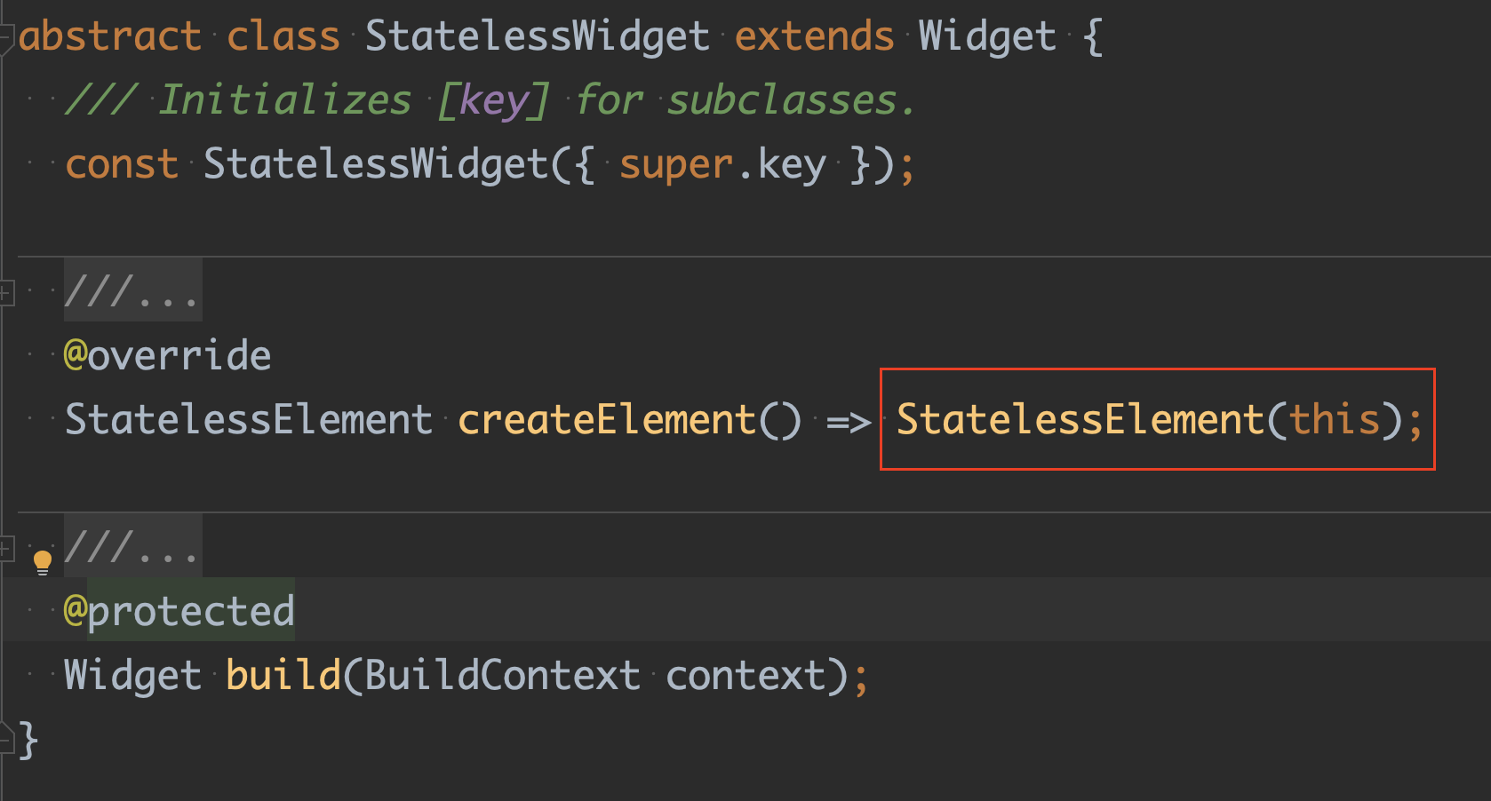Click the plus fold icon beside build docs
The width and height of the screenshot is (1491, 801).
[x=6, y=548]
